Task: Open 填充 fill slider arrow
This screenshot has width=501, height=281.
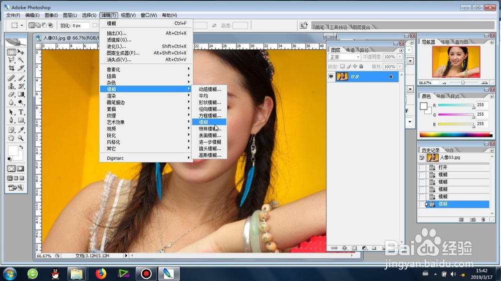Action: coord(400,66)
